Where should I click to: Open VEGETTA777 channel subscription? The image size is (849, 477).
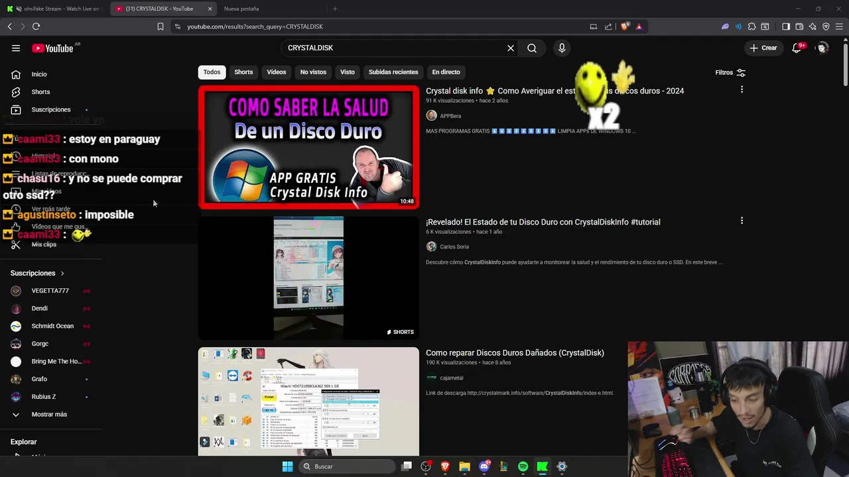coord(49,291)
